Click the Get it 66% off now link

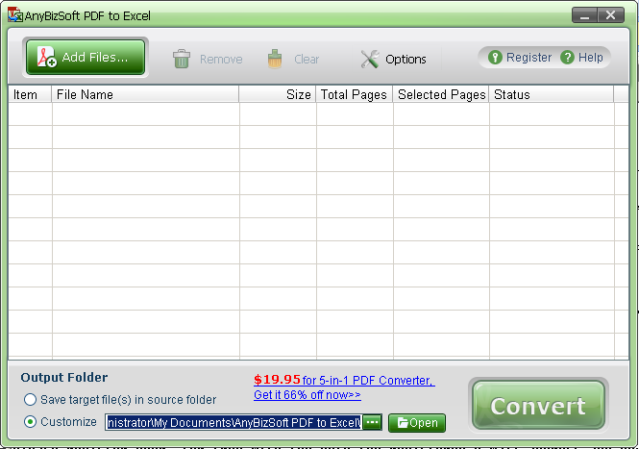click(x=307, y=395)
